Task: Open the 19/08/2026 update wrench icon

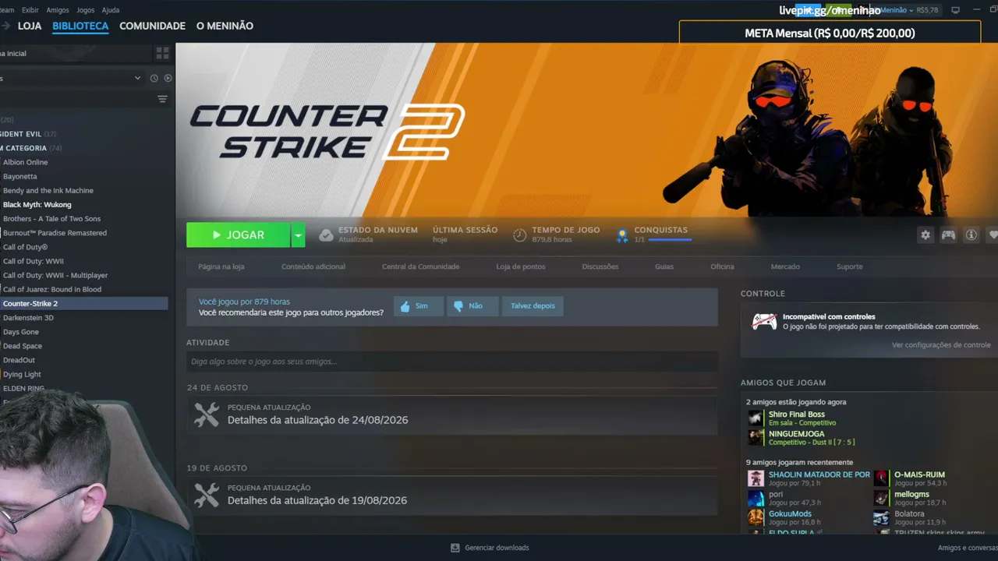Action: (x=207, y=495)
